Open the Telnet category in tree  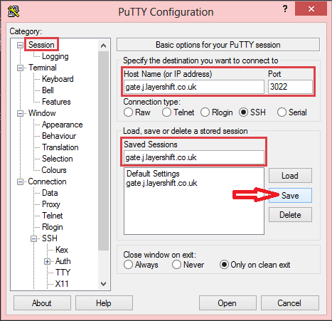coord(52,216)
